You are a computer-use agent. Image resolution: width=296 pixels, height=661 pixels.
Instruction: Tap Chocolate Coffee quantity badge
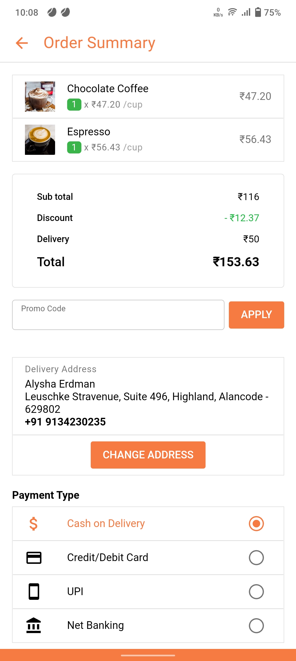tap(74, 105)
